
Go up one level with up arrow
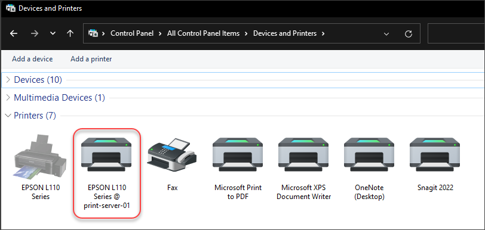70,33
